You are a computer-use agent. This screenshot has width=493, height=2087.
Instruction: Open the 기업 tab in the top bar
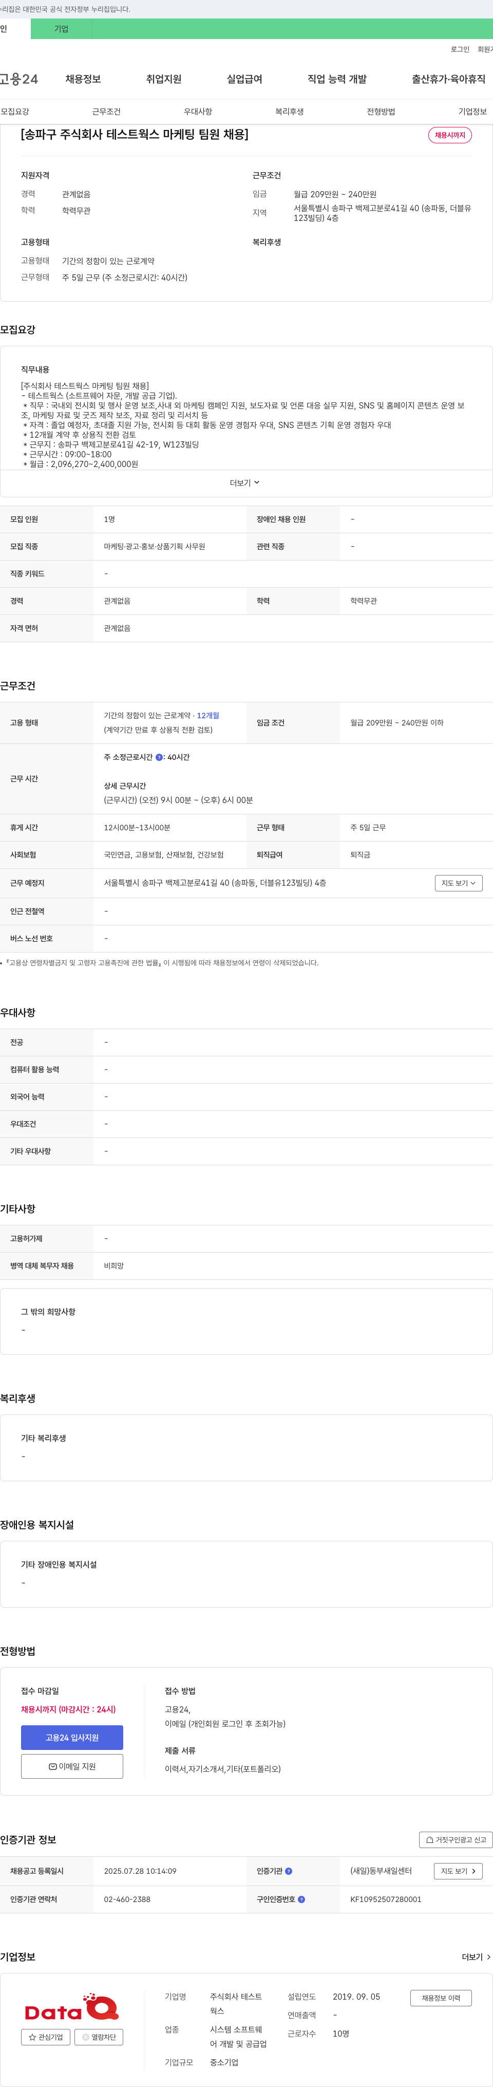(x=62, y=29)
